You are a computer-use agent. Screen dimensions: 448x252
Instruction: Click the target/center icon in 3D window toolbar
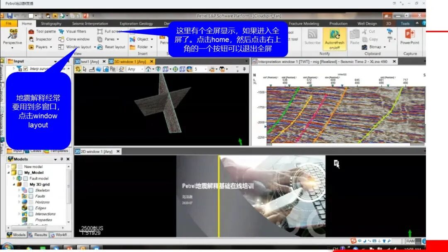[175, 69]
